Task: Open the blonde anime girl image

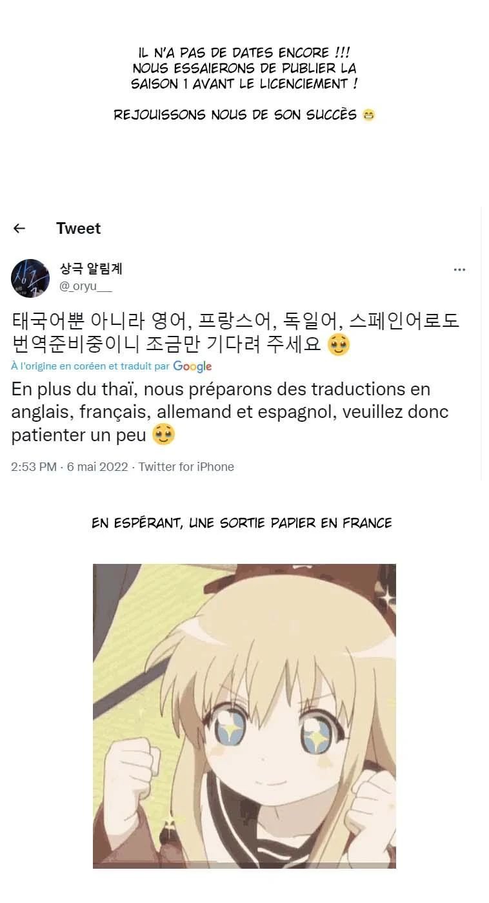Action: (x=245, y=716)
